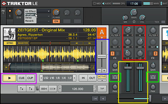Click the metronome icon beside BPM field
The height and width of the screenshot is (104, 168).
[60, 89]
